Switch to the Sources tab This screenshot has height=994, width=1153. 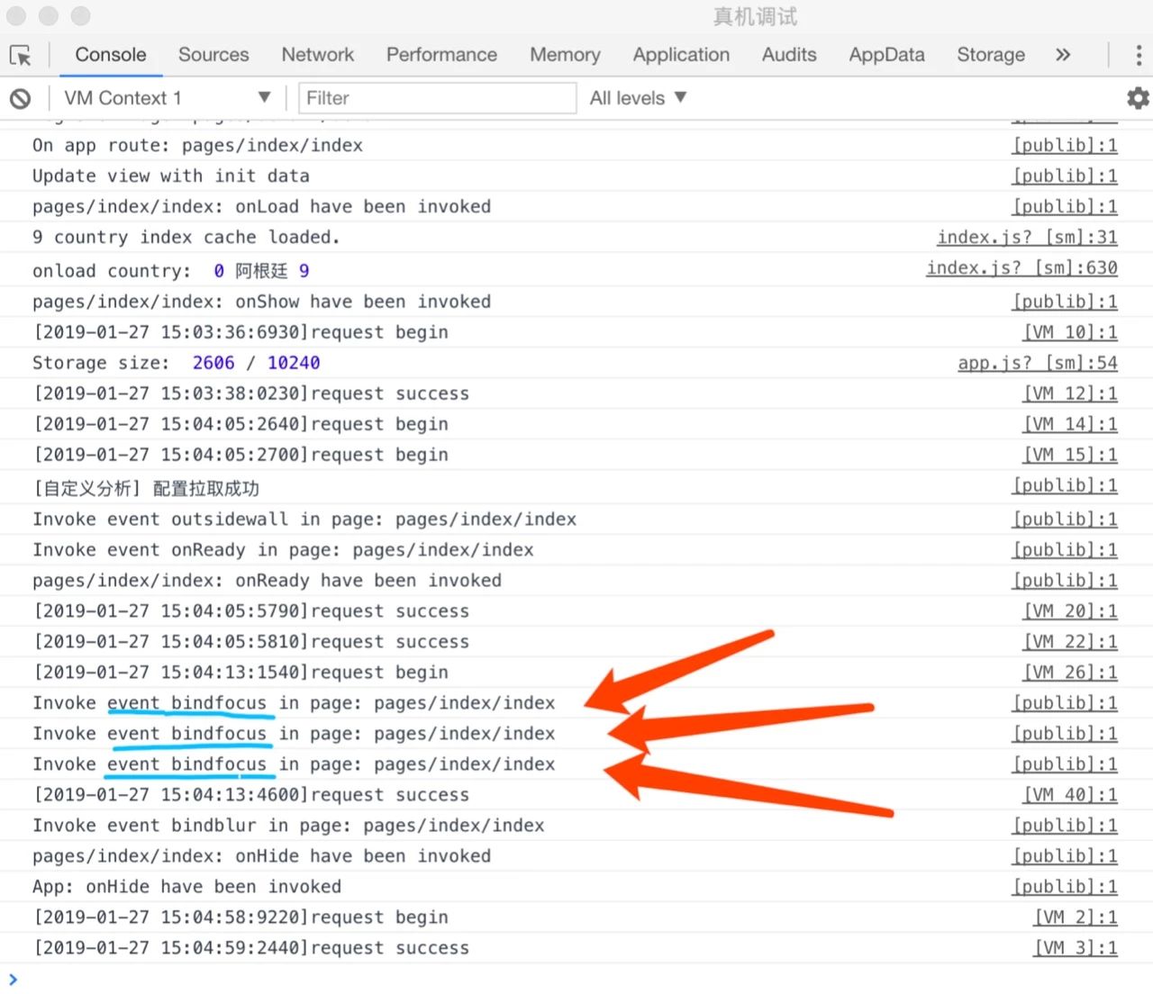click(x=213, y=55)
